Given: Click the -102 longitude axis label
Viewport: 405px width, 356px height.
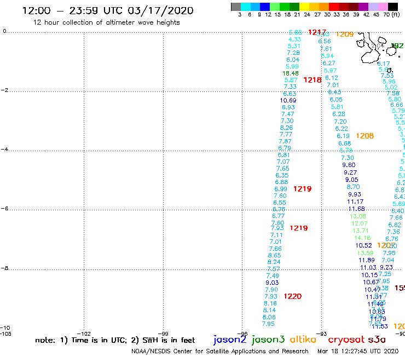Looking at the screenshot, I should (84, 334).
